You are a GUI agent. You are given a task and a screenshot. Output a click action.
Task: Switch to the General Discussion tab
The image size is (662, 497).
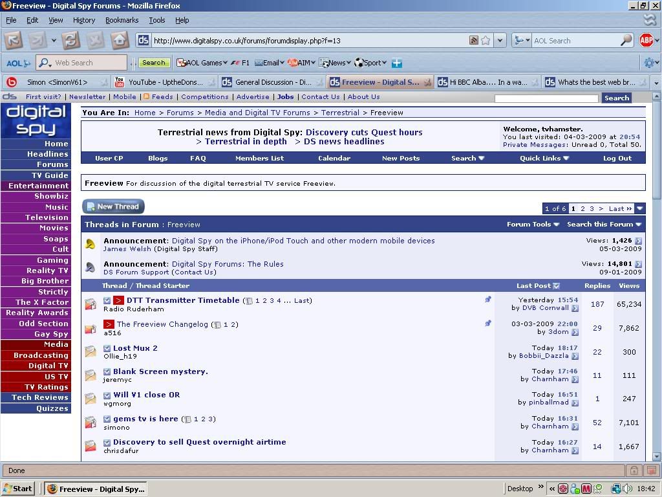pyautogui.click(x=268, y=82)
